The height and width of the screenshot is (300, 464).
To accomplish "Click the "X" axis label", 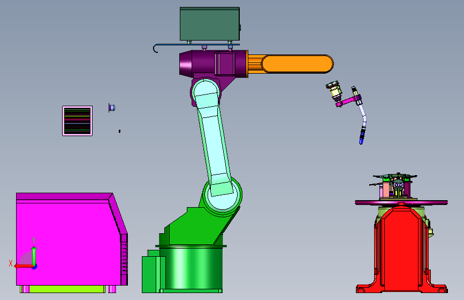I will click(x=11, y=263).
